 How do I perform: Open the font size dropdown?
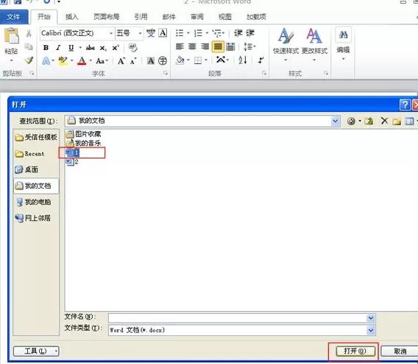(x=140, y=33)
